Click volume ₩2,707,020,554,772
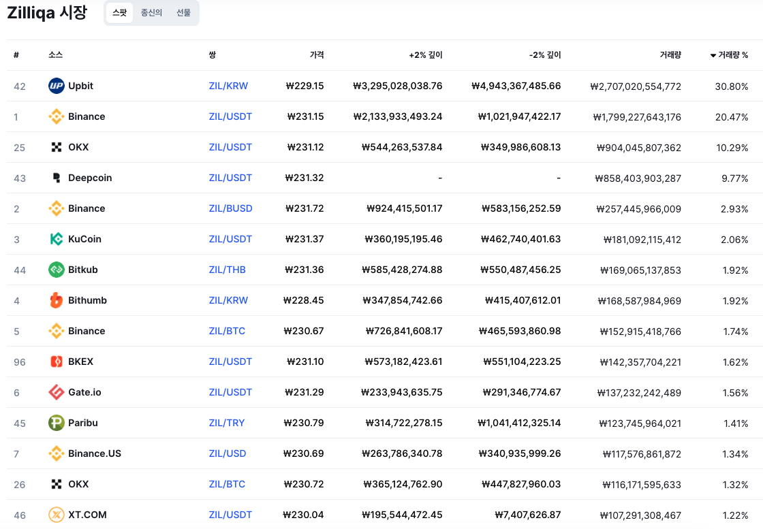 [x=636, y=86]
